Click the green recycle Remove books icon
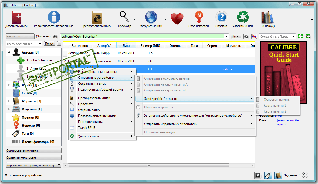 (x=242, y=17)
